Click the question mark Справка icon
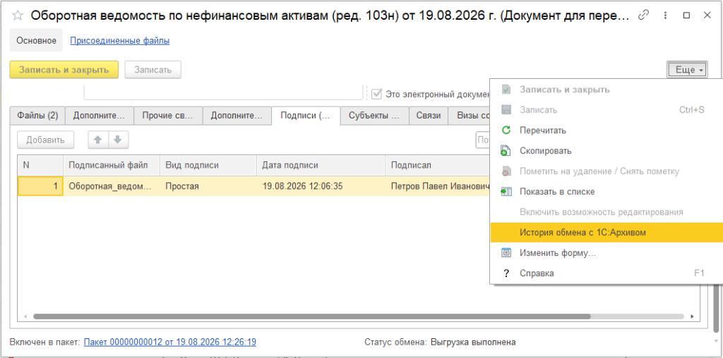 [x=506, y=273]
